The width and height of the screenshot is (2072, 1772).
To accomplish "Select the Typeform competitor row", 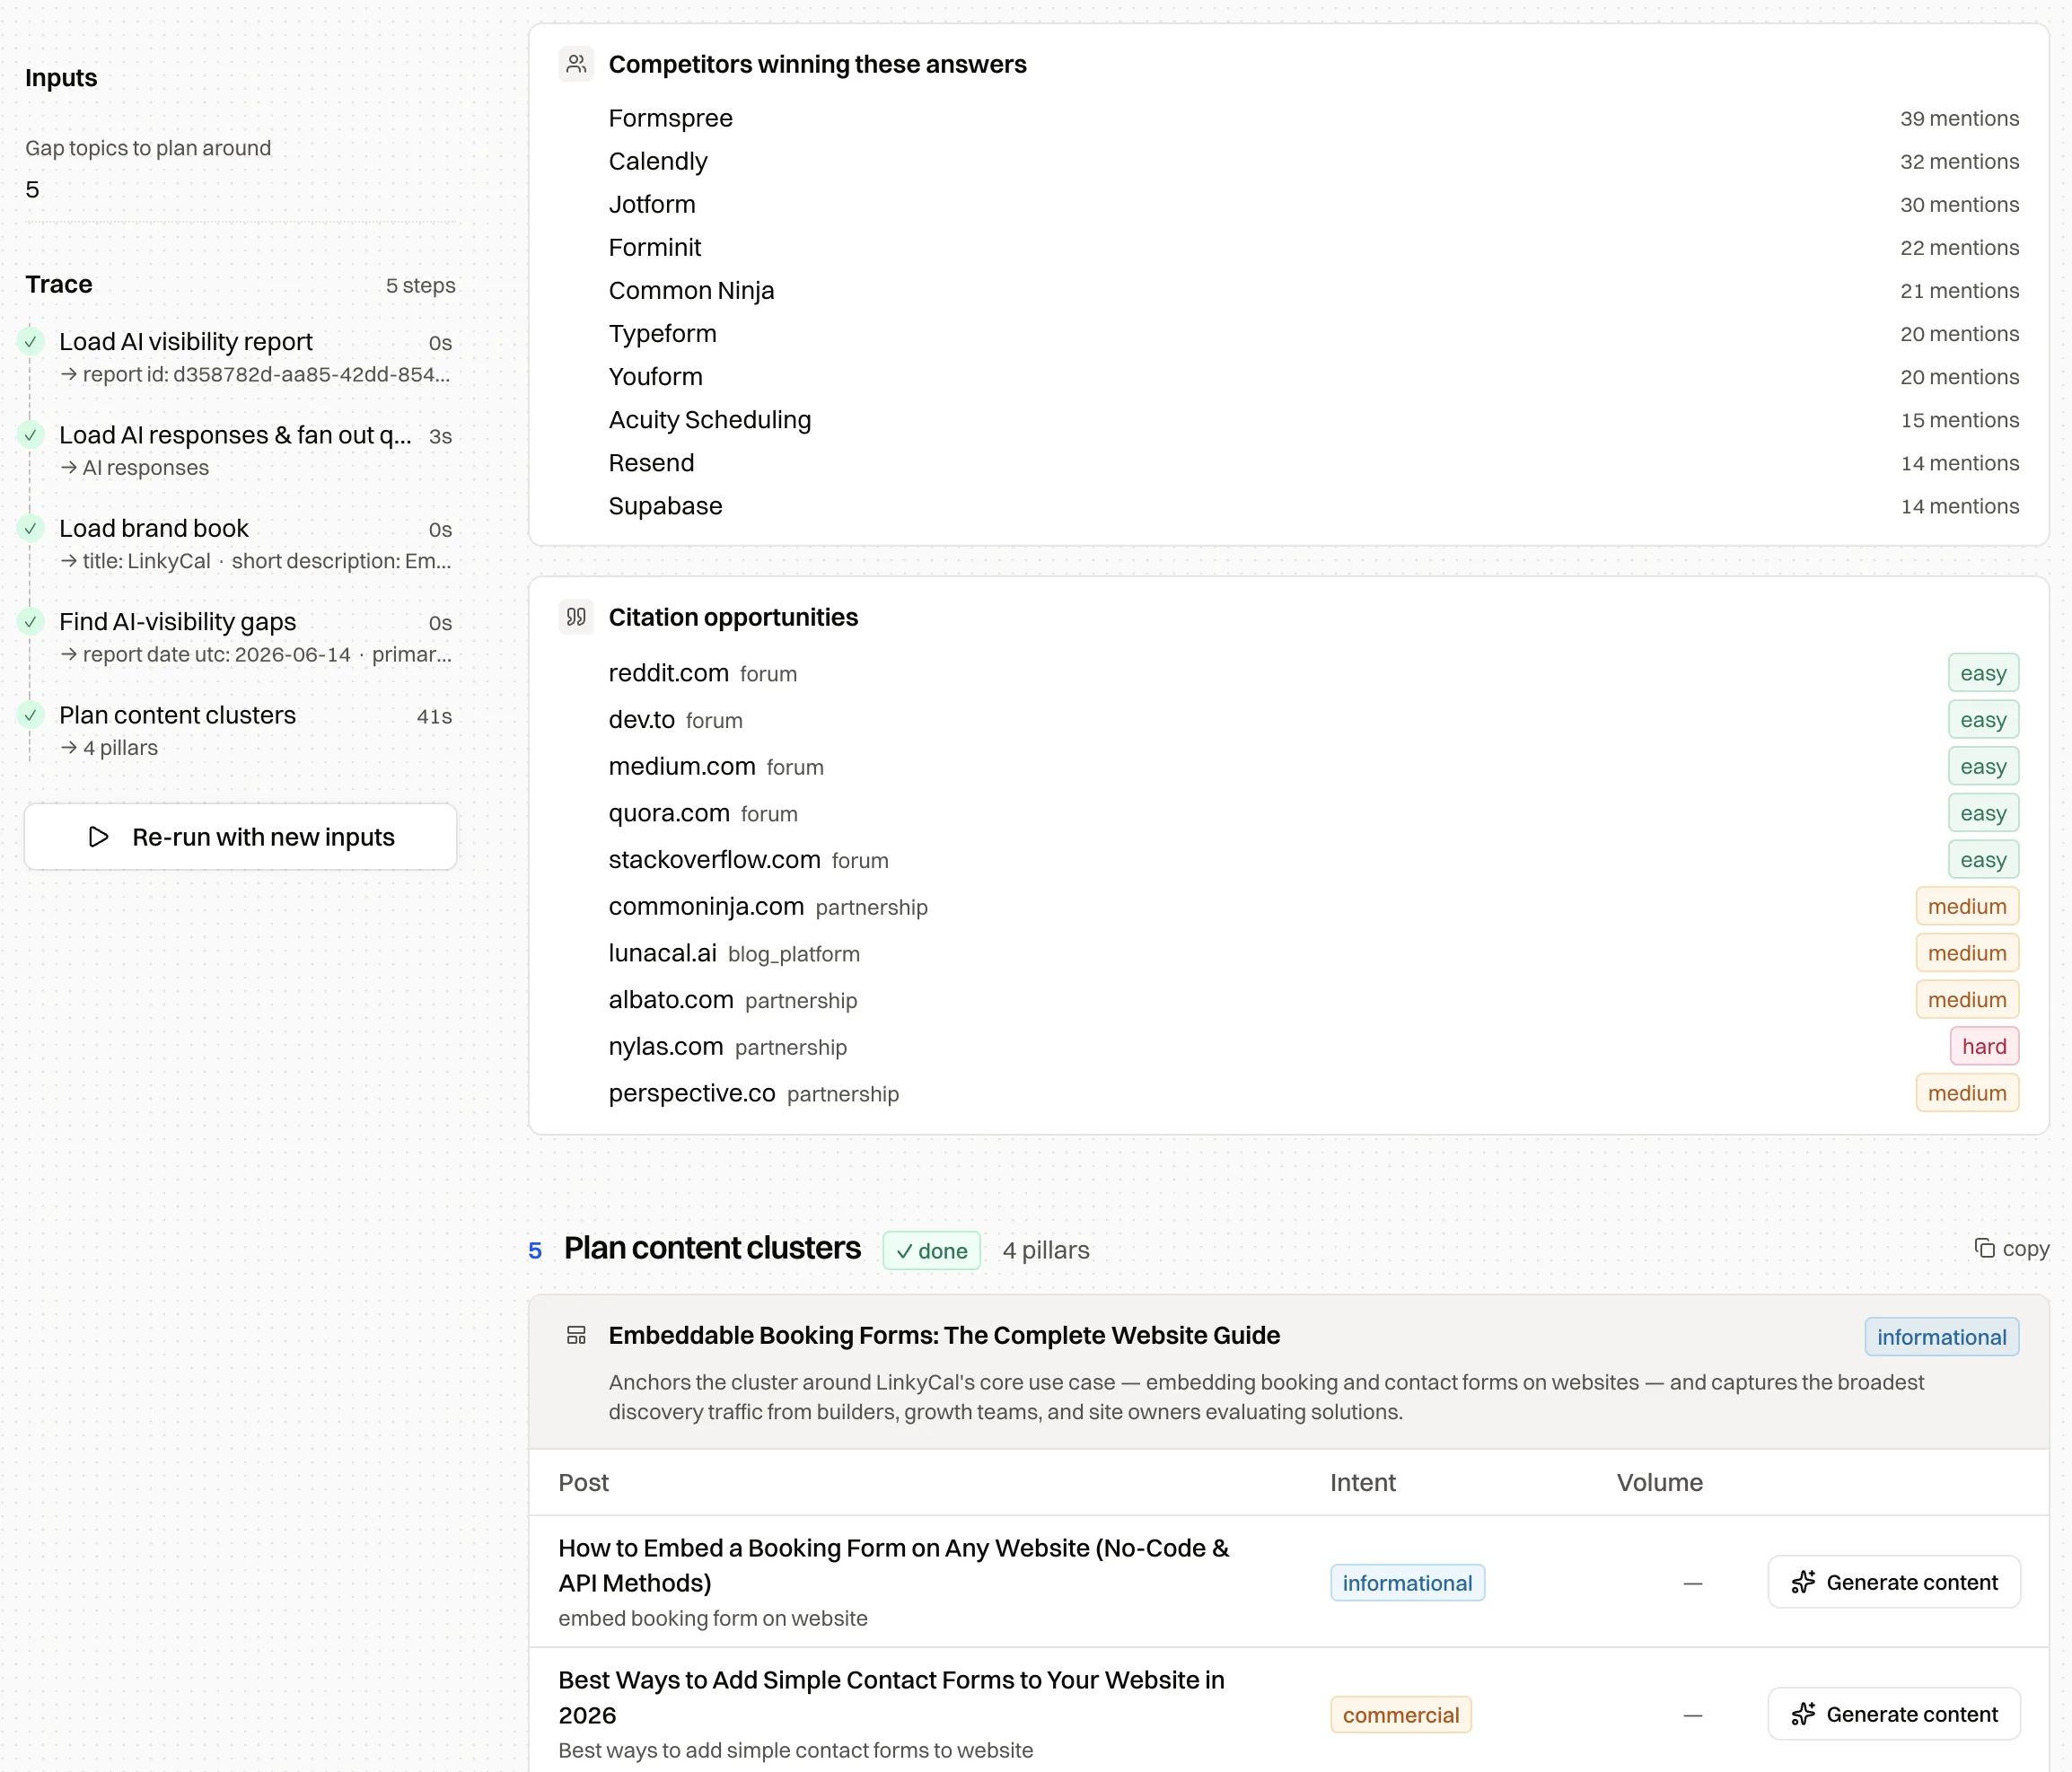I will [1313, 333].
